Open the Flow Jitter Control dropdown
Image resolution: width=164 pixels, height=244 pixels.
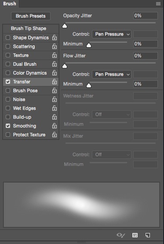coord(112,74)
